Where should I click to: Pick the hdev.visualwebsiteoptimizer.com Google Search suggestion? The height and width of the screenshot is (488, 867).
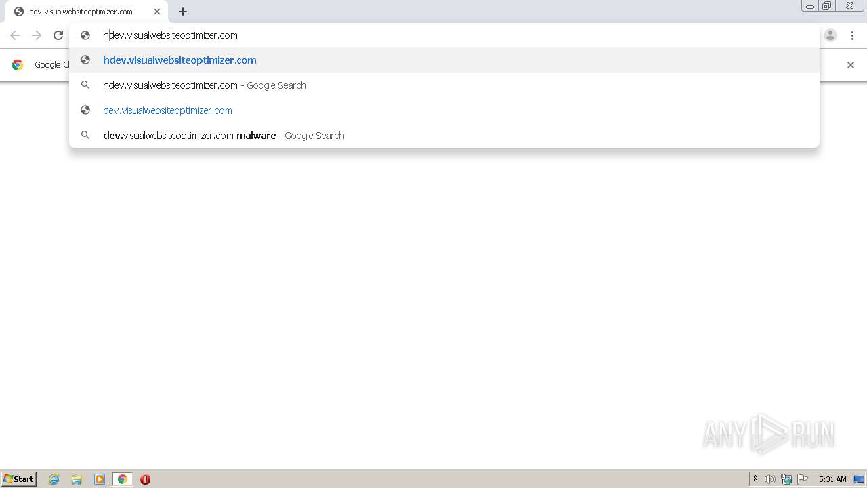(444, 85)
